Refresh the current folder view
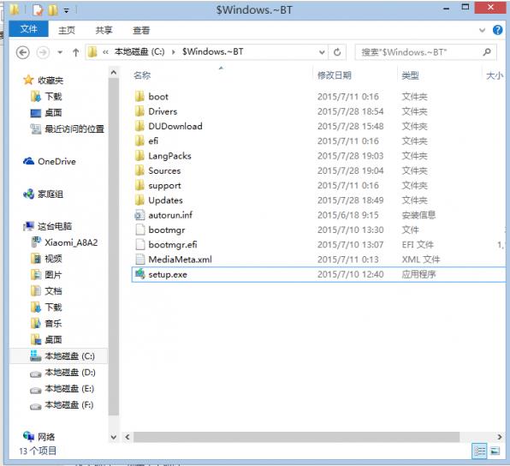510x466 pixels. [x=337, y=52]
